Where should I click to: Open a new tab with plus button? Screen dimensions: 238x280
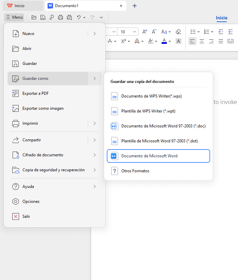[x=135, y=6]
